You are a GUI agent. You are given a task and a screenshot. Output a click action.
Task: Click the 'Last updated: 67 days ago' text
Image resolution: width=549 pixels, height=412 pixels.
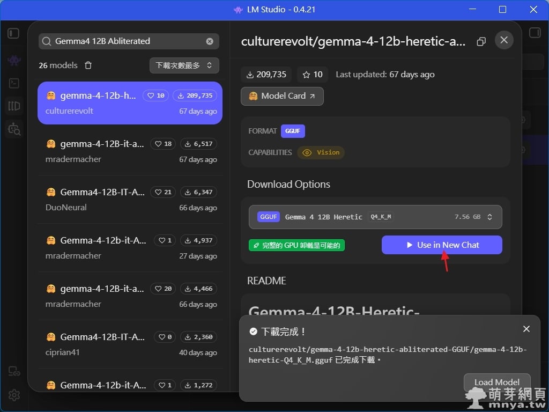point(385,75)
